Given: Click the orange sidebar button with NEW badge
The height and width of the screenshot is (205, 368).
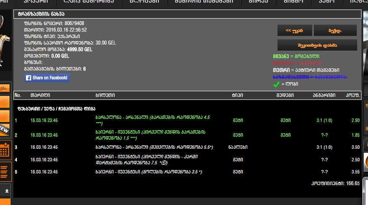Looking at the screenshot, I should (x=5, y=129).
